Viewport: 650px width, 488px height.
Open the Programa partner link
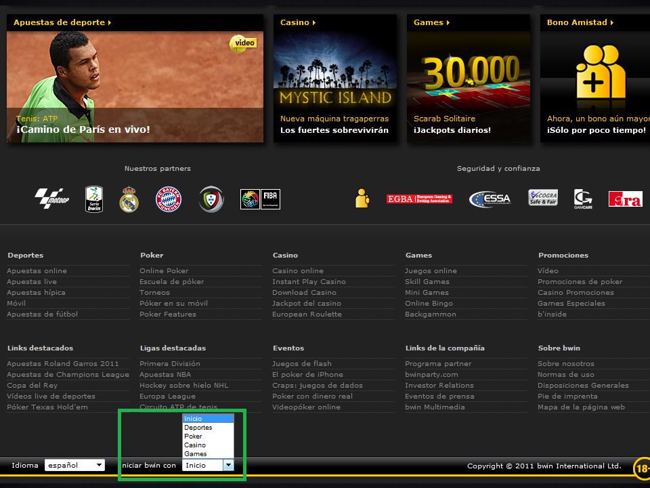tap(438, 363)
